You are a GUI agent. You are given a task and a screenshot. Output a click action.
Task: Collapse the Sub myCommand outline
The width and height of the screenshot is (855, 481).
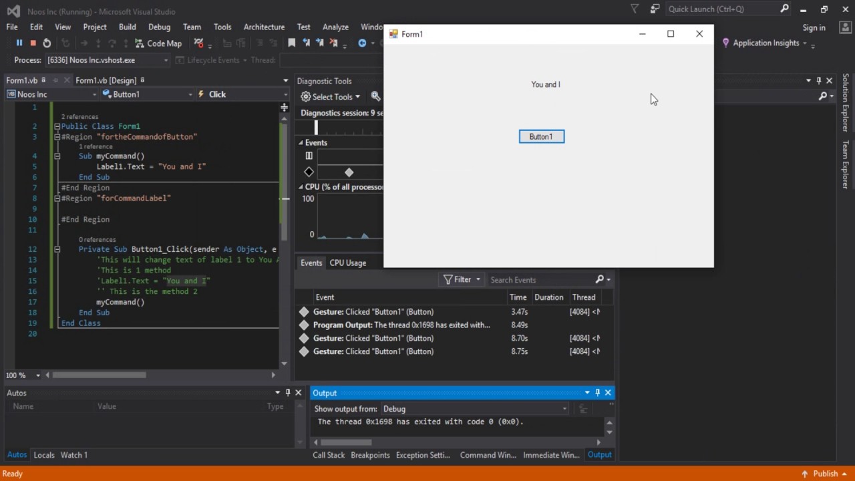[57, 156]
